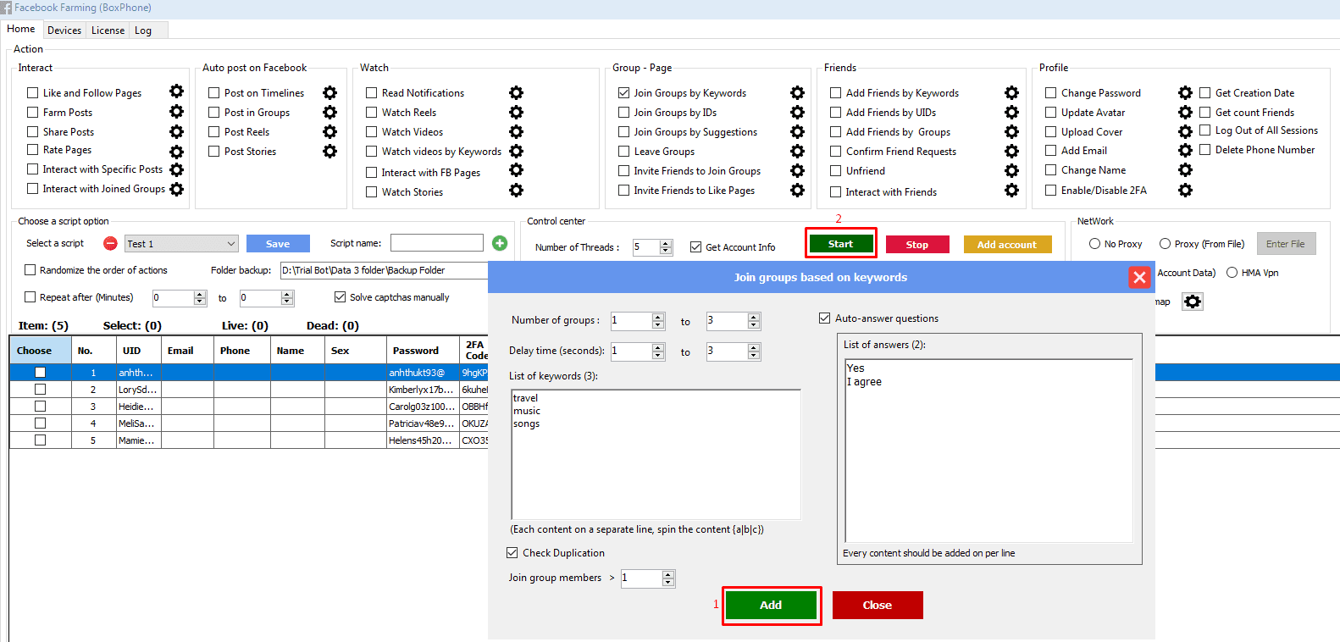Delete selected script with red minus icon
The image size is (1340, 642).
110,243
